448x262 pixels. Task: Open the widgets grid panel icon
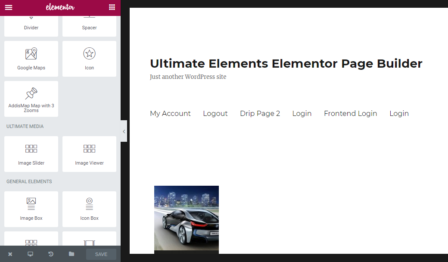112,7
